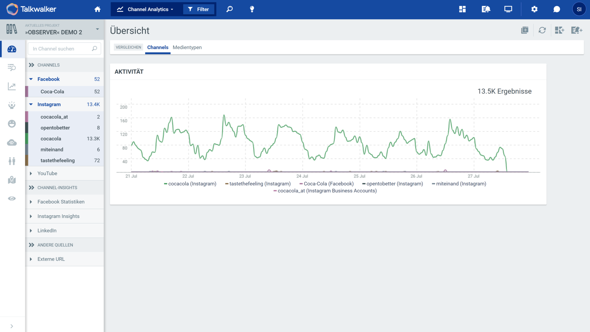Image resolution: width=590 pixels, height=332 pixels.
Task: Click the CHANNELS section header
Action: (x=65, y=65)
